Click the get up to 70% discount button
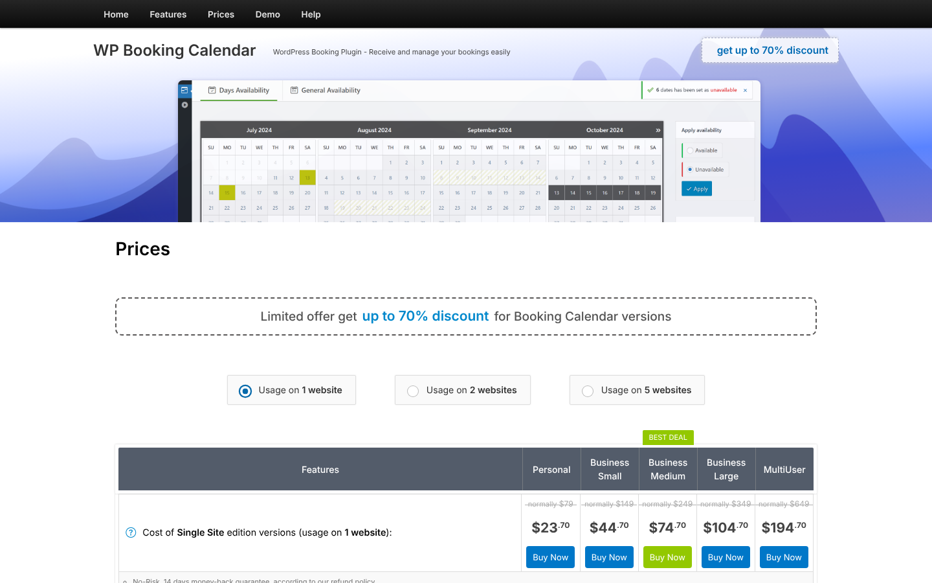 (770, 51)
